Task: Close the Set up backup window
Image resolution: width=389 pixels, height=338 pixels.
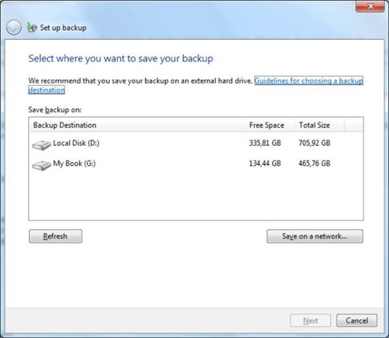Action: tap(370, 6)
